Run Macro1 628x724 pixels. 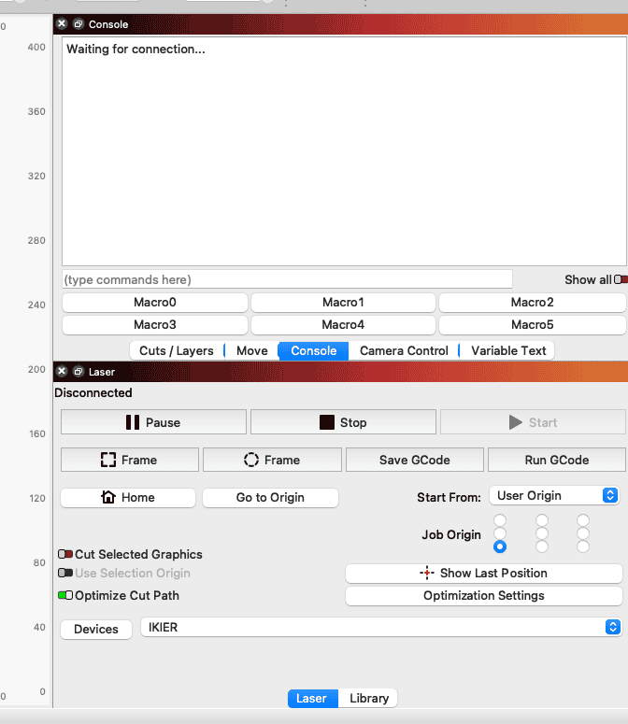pyautogui.click(x=343, y=302)
